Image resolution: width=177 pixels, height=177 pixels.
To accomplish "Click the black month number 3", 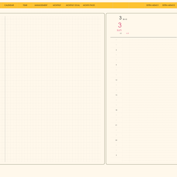I will tap(120, 18).
